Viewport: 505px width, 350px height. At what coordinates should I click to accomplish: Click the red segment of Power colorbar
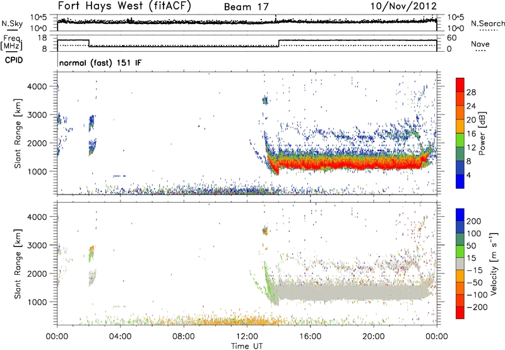pyautogui.click(x=460, y=85)
